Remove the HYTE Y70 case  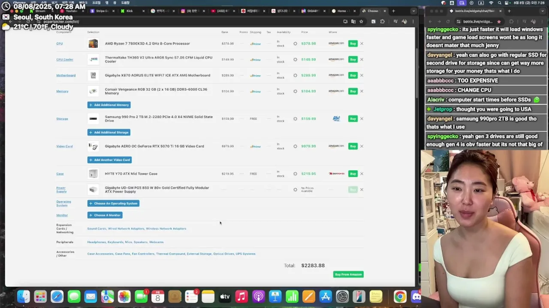point(362,174)
